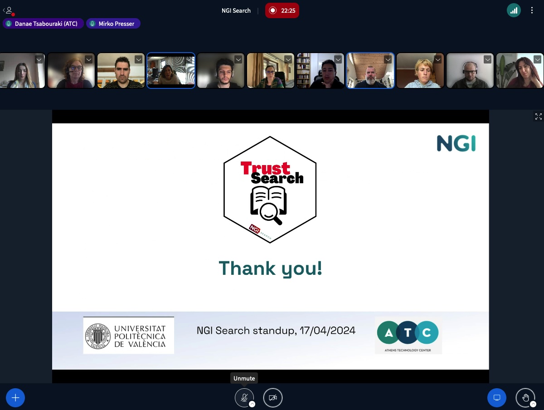
Task: Open the blue plus actions button
Action: click(x=15, y=398)
